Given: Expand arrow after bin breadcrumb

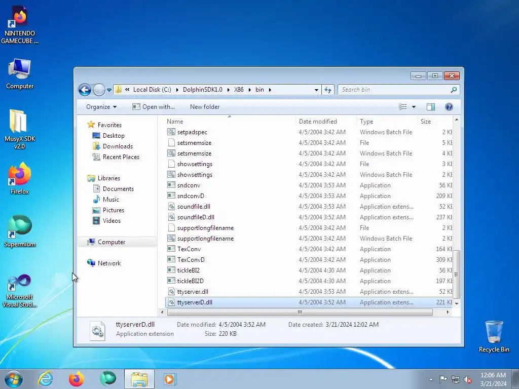Looking at the screenshot, I should (270, 90).
